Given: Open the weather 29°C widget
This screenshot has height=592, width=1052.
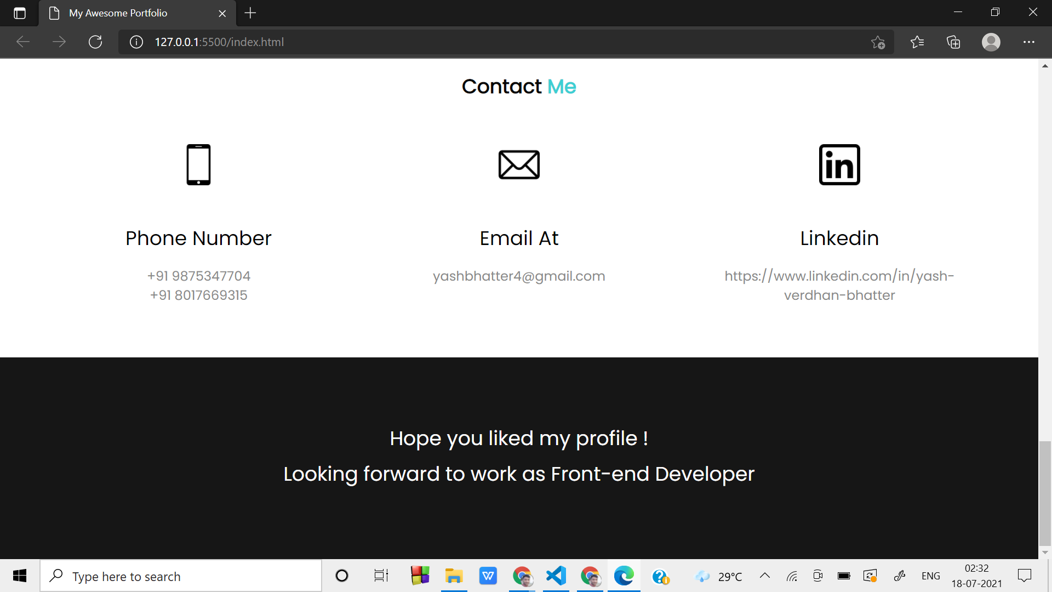Looking at the screenshot, I should (719, 576).
